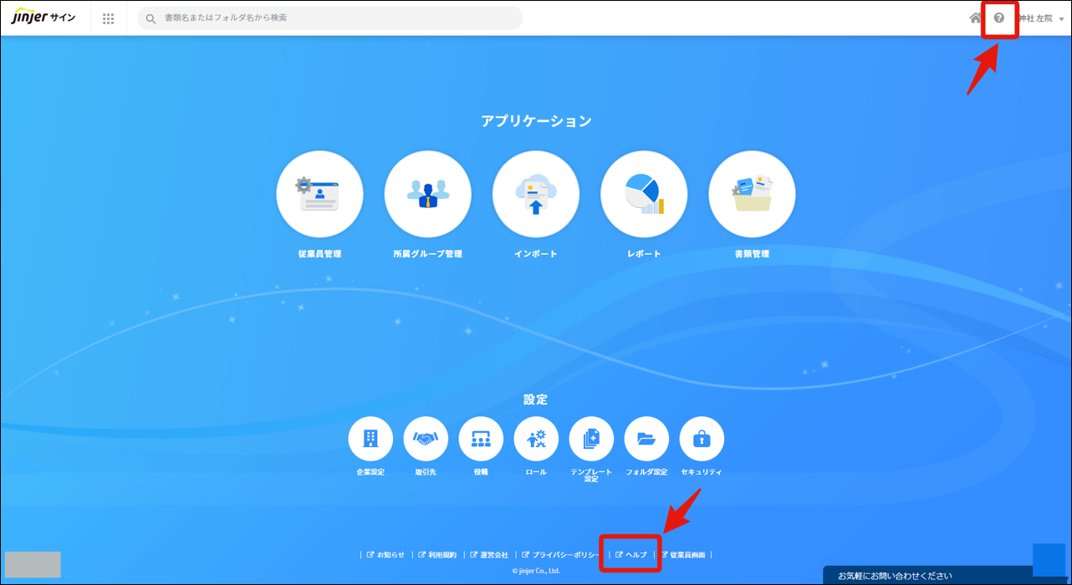Launch the インポート cloud upload icon

(x=535, y=195)
